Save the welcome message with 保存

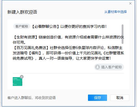pyautogui.click(x=98, y=98)
